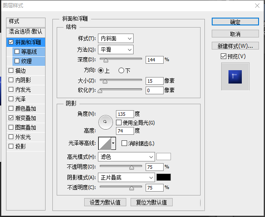265x217 pixels.
Task: Open 阴影模式 dropdown showing 正片叠底
Action: coord(126,177)
